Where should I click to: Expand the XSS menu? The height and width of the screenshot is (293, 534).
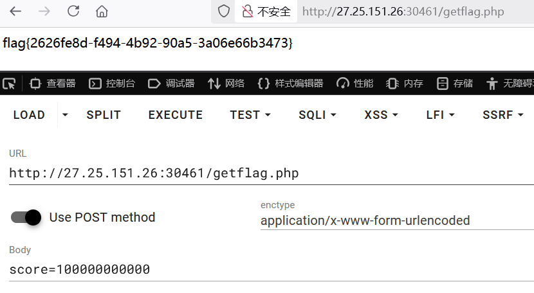pos(381,115)
